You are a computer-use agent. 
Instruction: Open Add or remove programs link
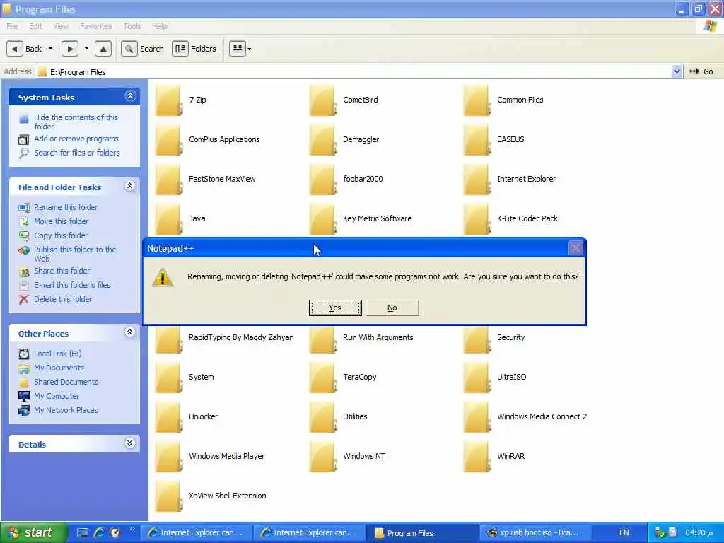[x=76, y=139]
